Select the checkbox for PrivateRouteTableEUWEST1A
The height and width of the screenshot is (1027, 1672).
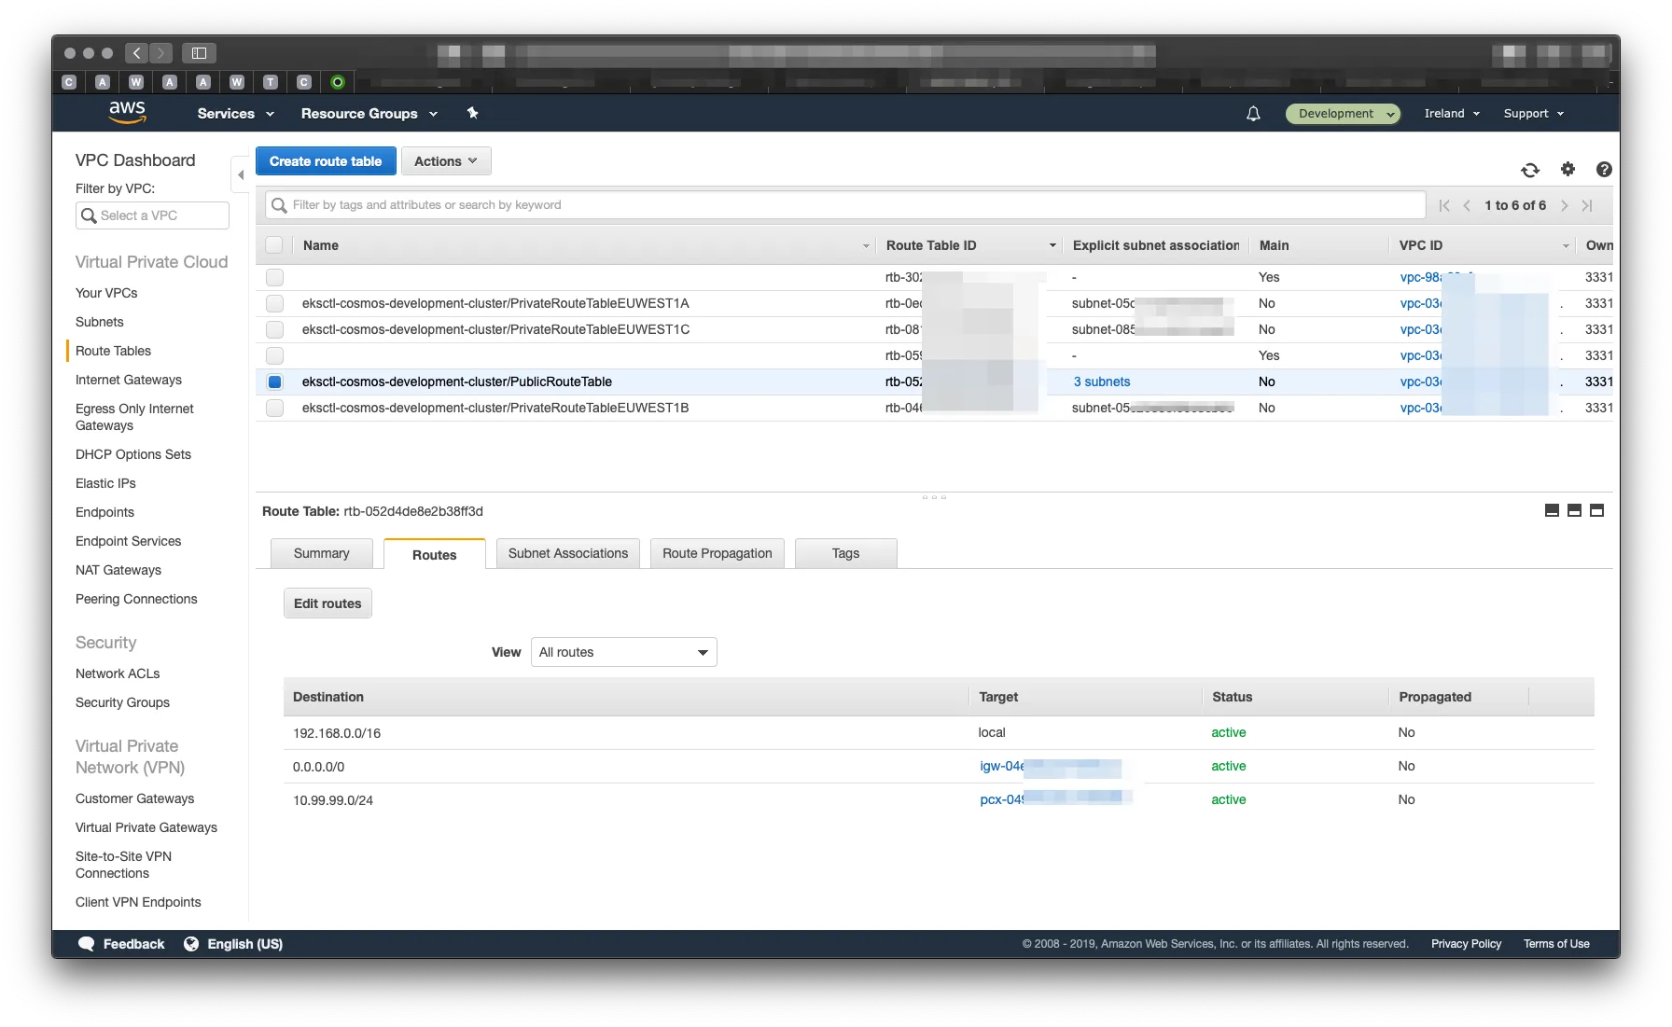pyautogui.click(x=274, y=303)
